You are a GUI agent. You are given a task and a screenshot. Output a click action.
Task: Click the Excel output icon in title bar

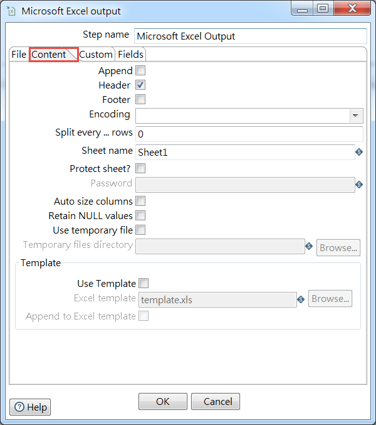pyautogui.click(x=11, y=11)
